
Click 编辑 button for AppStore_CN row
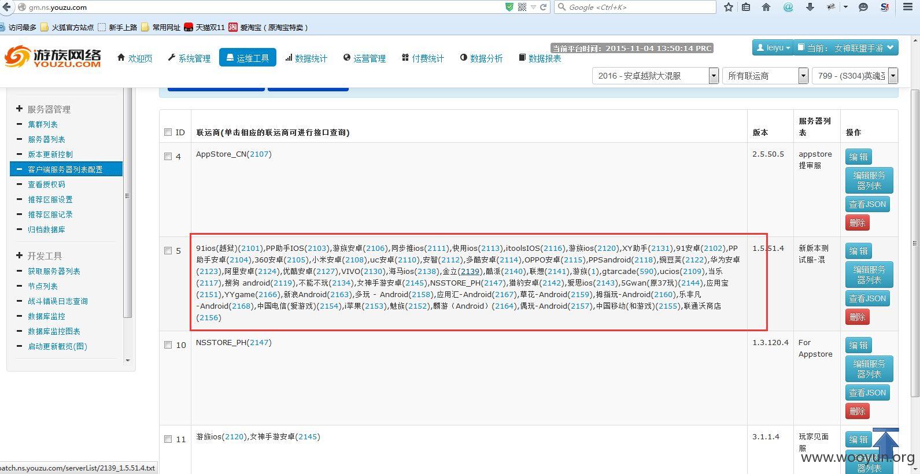pyautogui.click(x=858, y=157)
